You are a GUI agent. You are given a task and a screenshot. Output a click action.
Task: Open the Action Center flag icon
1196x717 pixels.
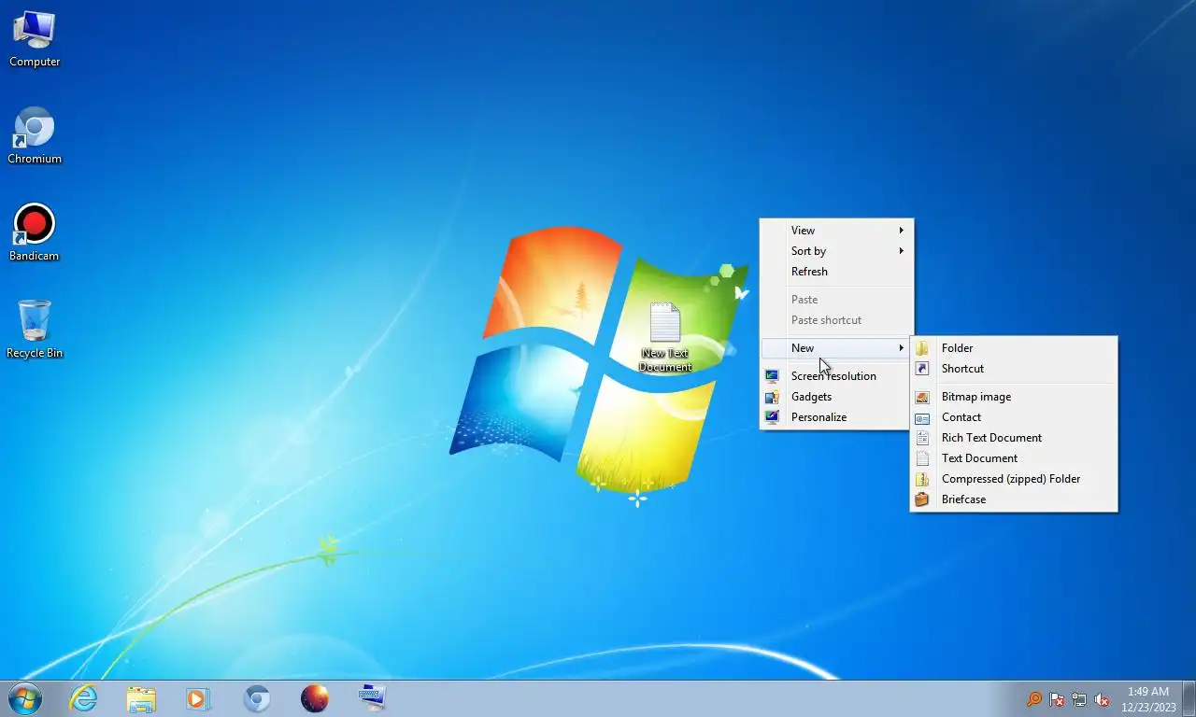(x=1057, y=699)
